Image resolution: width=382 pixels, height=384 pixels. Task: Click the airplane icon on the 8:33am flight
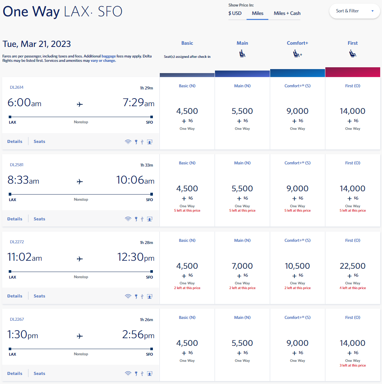pos(80,182)
